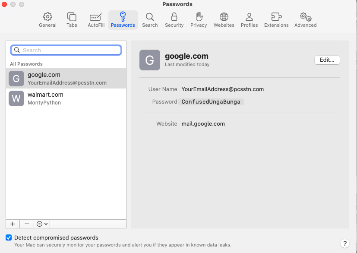
Task: Click the W icon for walmart.com entry
Action: click(16, 98)
